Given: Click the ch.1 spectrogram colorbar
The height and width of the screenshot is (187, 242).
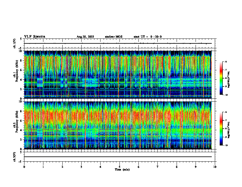Looking at the screenshot, I should coord(221,78).
